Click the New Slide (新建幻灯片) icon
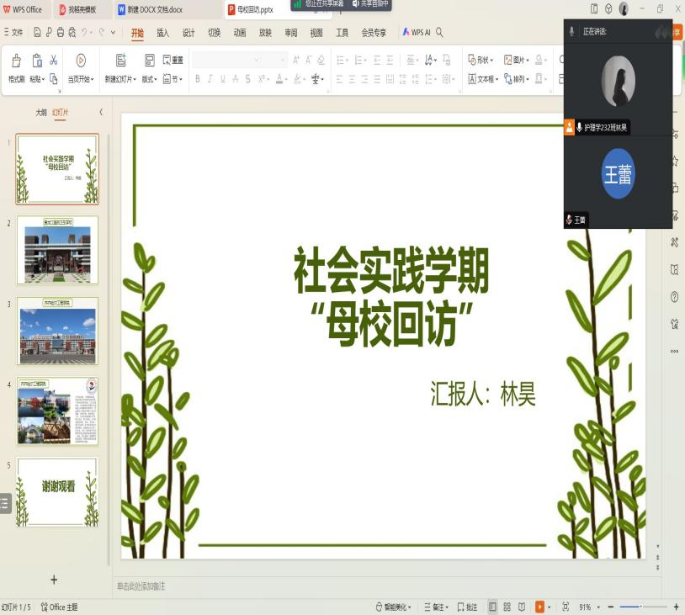 coord(120,61)
